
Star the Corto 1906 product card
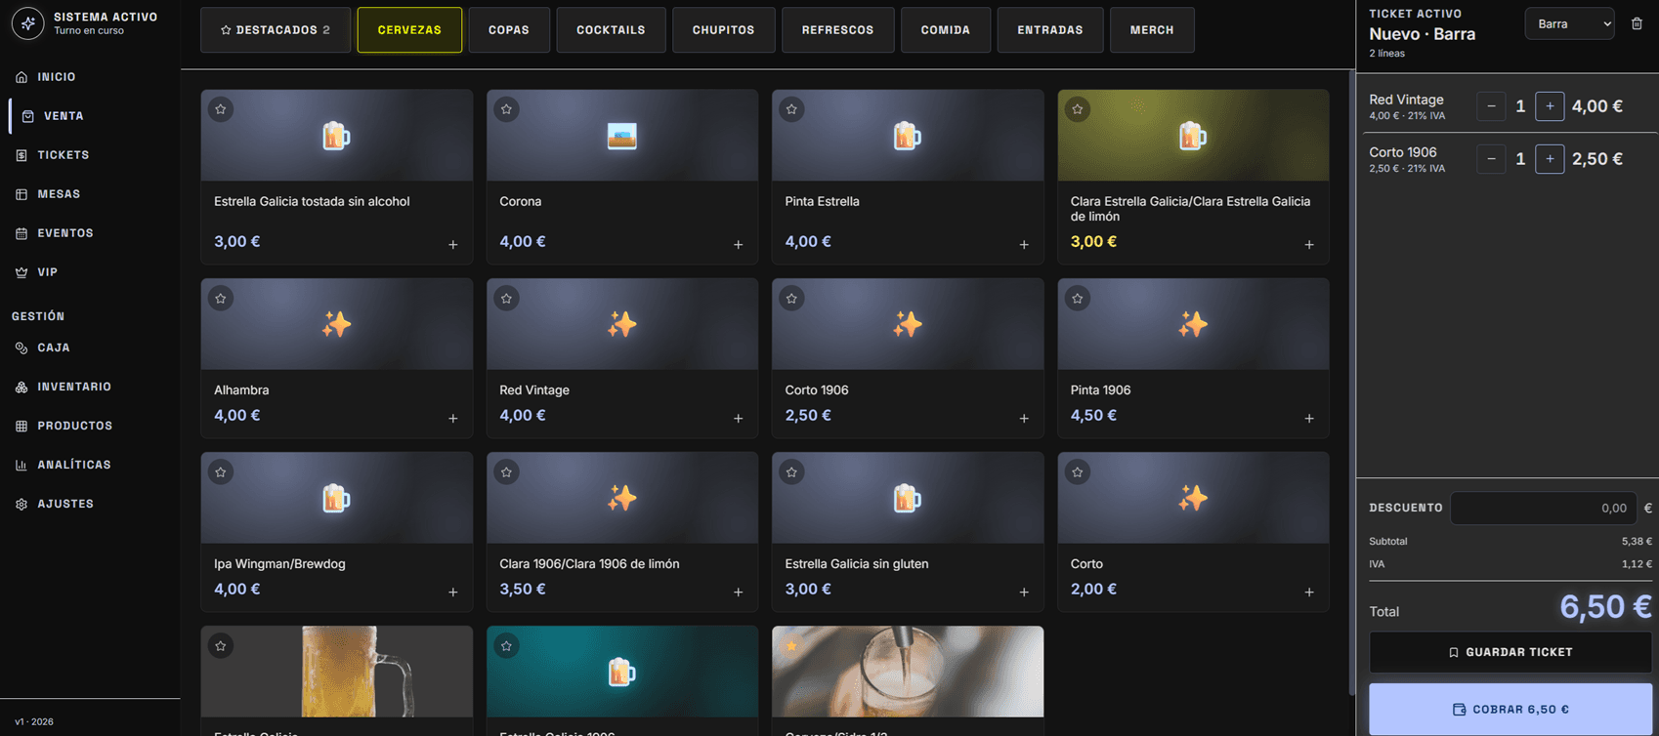pos(791,299)
